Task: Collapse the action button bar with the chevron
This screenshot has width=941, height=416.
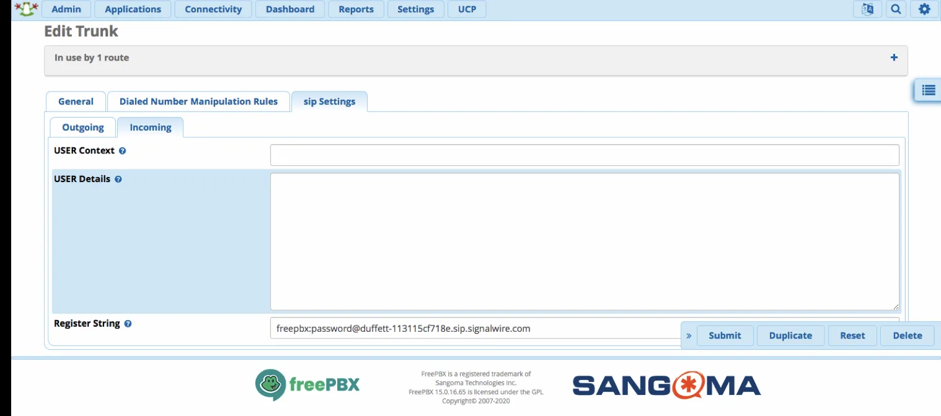Action: (x=688, y=336)
